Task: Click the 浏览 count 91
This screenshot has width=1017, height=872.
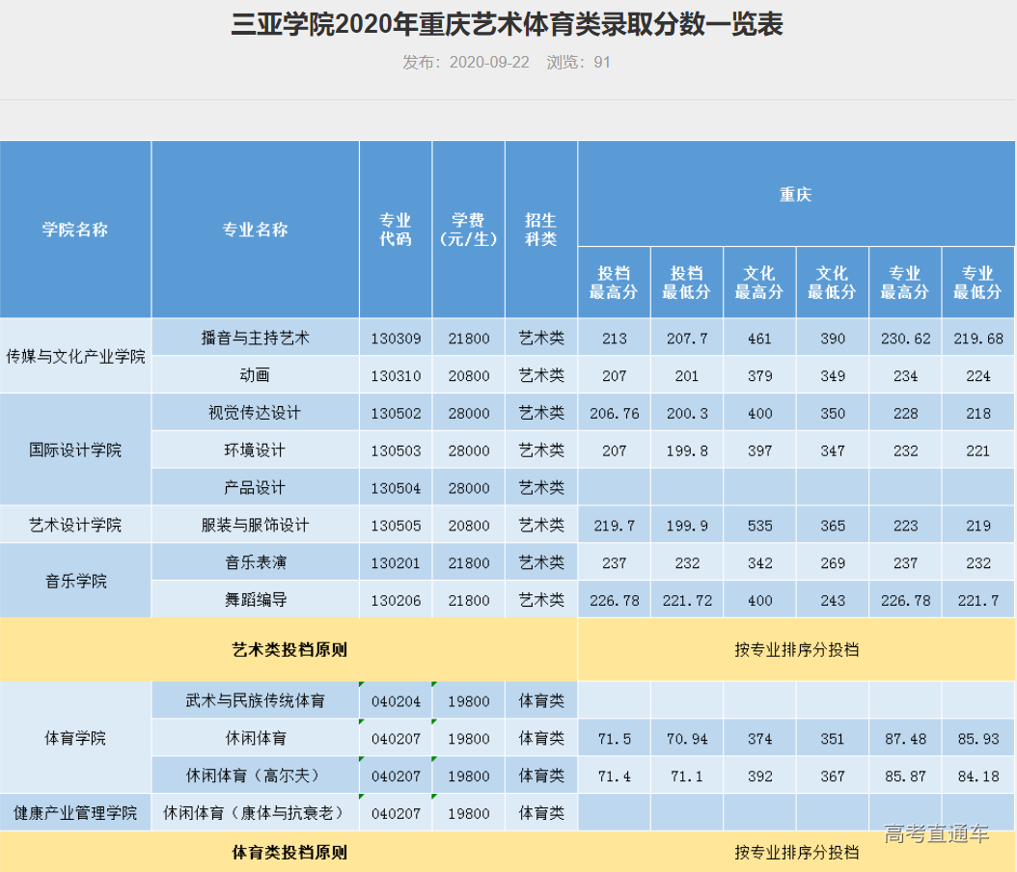Action: 602,64
